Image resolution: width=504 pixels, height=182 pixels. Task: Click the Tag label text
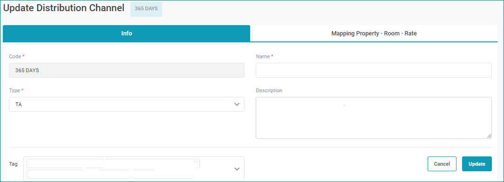(14, 164)
